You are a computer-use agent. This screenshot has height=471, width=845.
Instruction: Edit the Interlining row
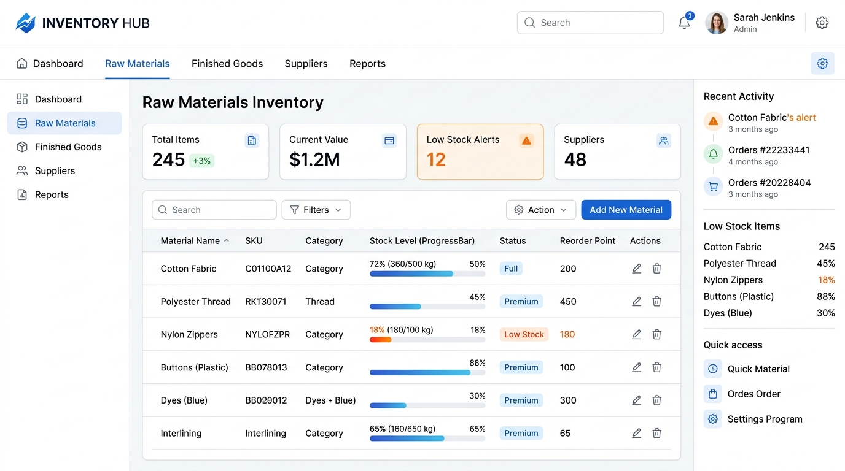tap(637, 433)
